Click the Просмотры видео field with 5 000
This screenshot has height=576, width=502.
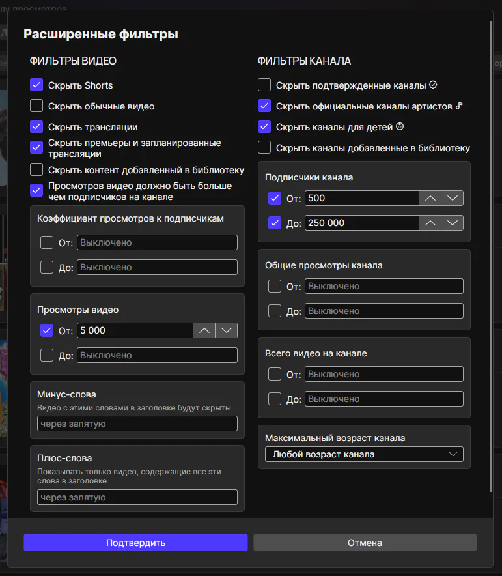(135, 330)
